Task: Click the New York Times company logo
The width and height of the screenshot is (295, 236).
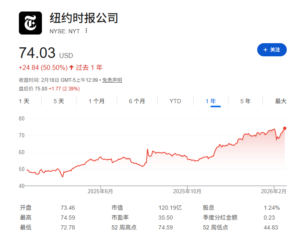Action: coord(30,23)
